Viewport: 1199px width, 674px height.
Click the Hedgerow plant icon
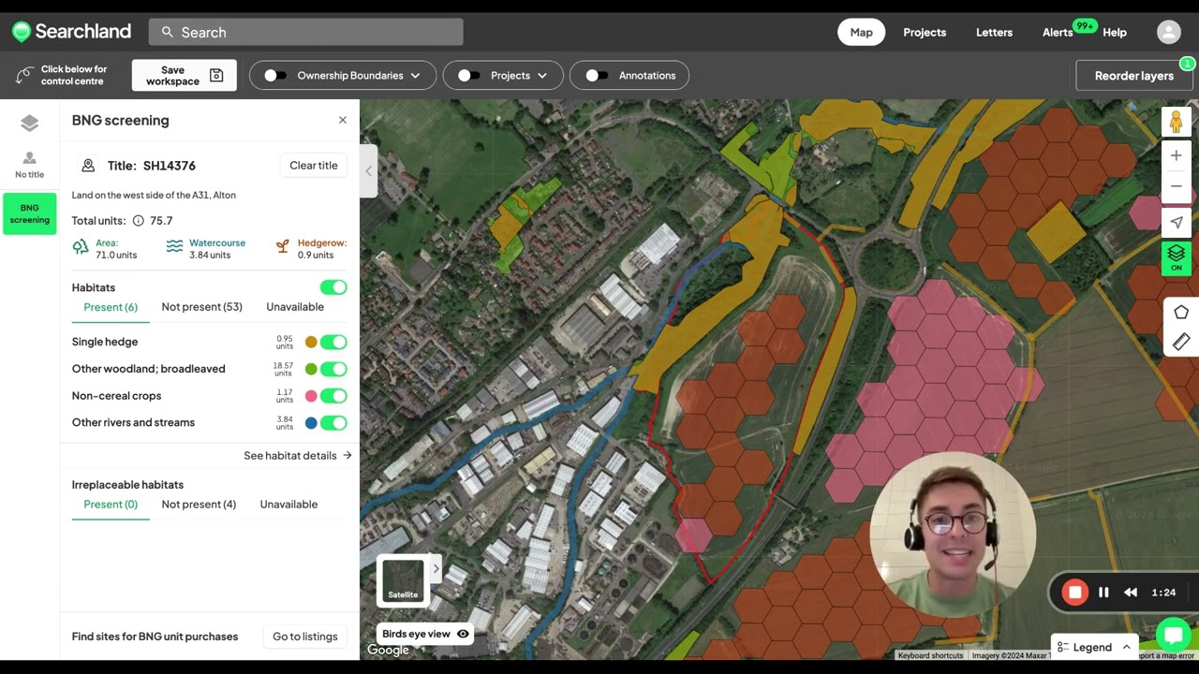click(x=282, y=247)
